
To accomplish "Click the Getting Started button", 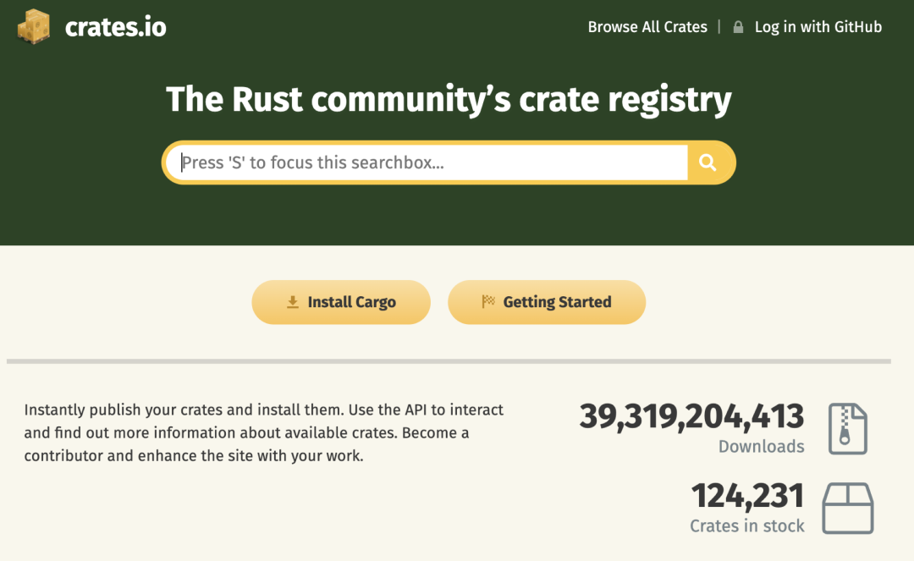I will pyautogui.click(x=547, y=301).
